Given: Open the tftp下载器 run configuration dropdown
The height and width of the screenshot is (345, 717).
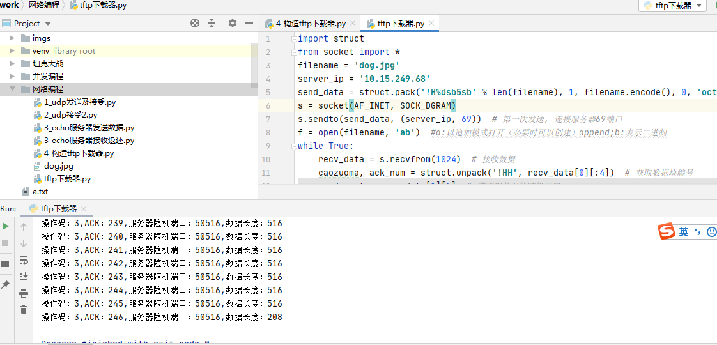Looking at the screenshot, I should tap(673, 6).
